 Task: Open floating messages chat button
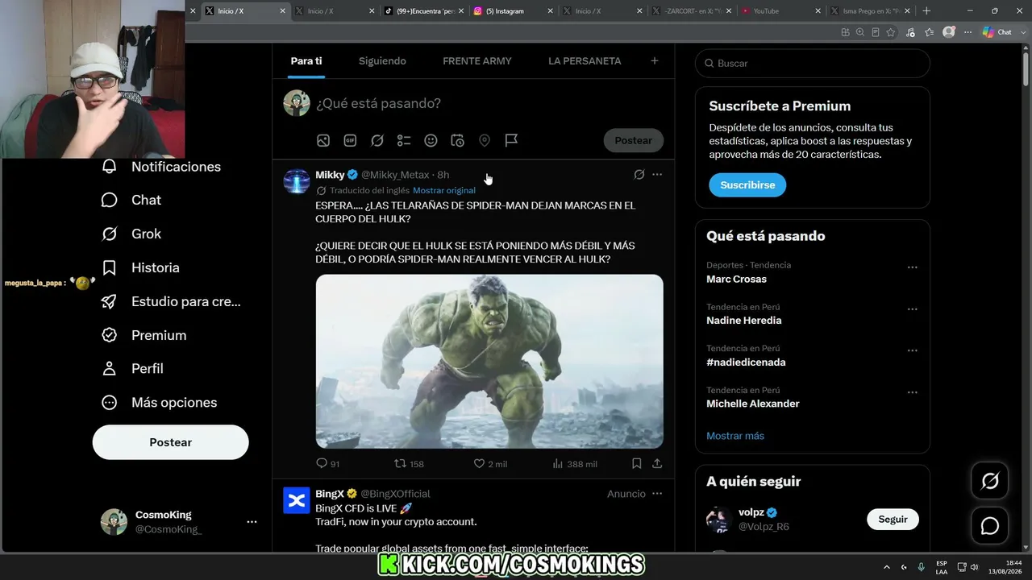pyautogui.click(x=990, y=526)
